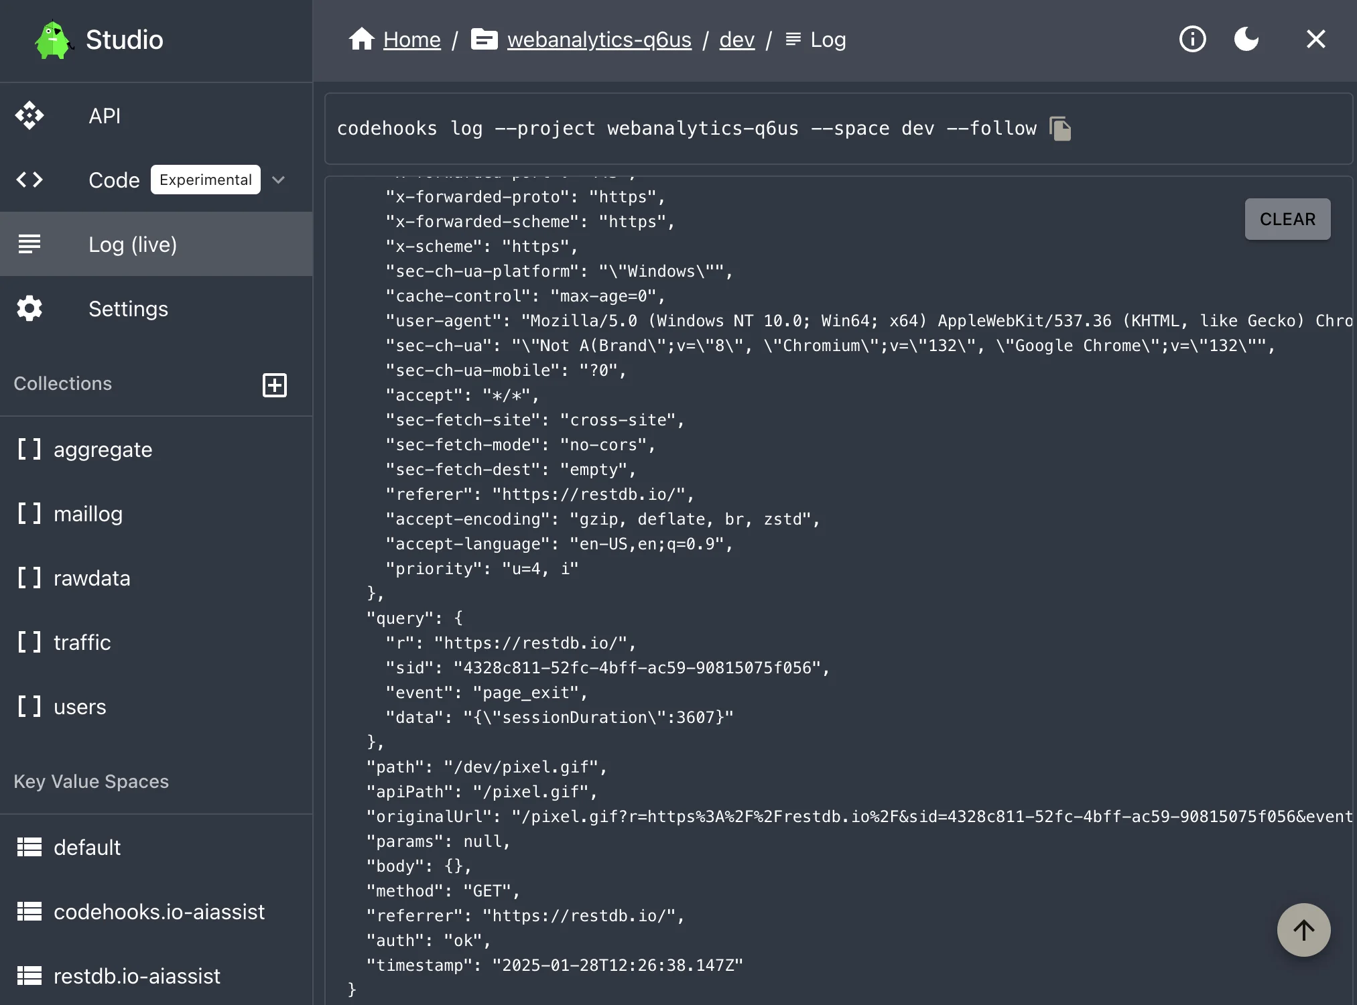Open the Settings gear icon
1357x1005 pixels.
pyautogui.click(x=29, y=308)
